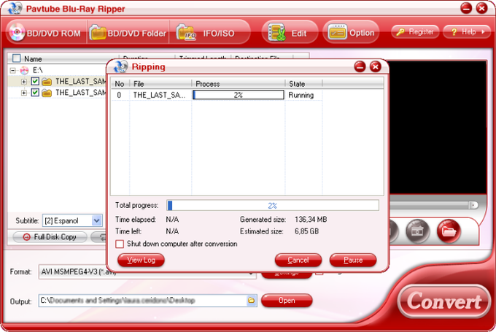
Task: Click the Generated size value 136,34 MB
Action: click(311, 220)
